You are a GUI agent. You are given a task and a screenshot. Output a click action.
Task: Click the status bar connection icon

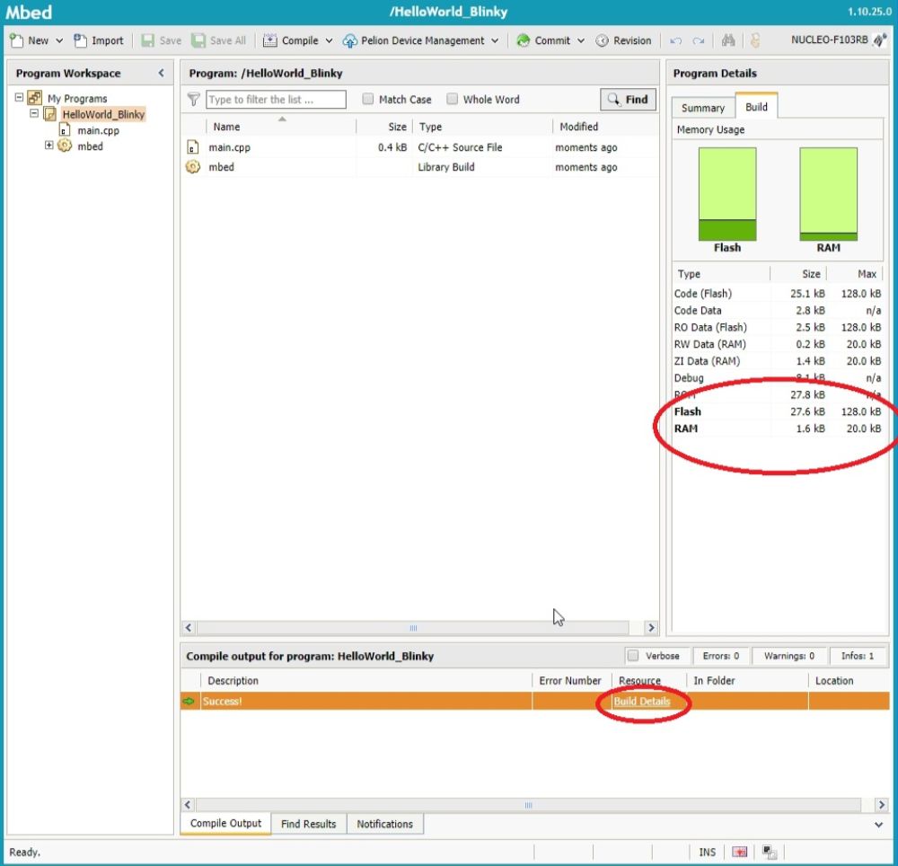(x=770, y=852)
